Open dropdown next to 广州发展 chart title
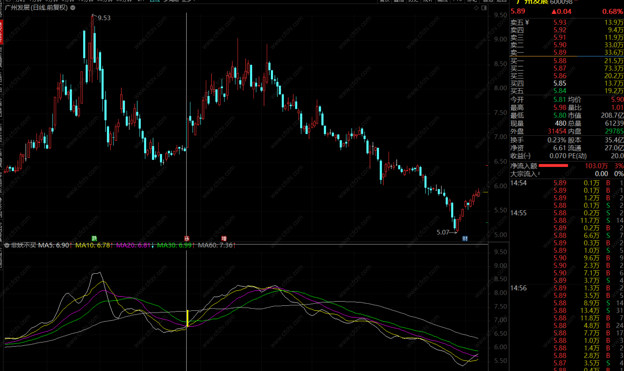The image size is (624, 371). [x=73, y=8]
